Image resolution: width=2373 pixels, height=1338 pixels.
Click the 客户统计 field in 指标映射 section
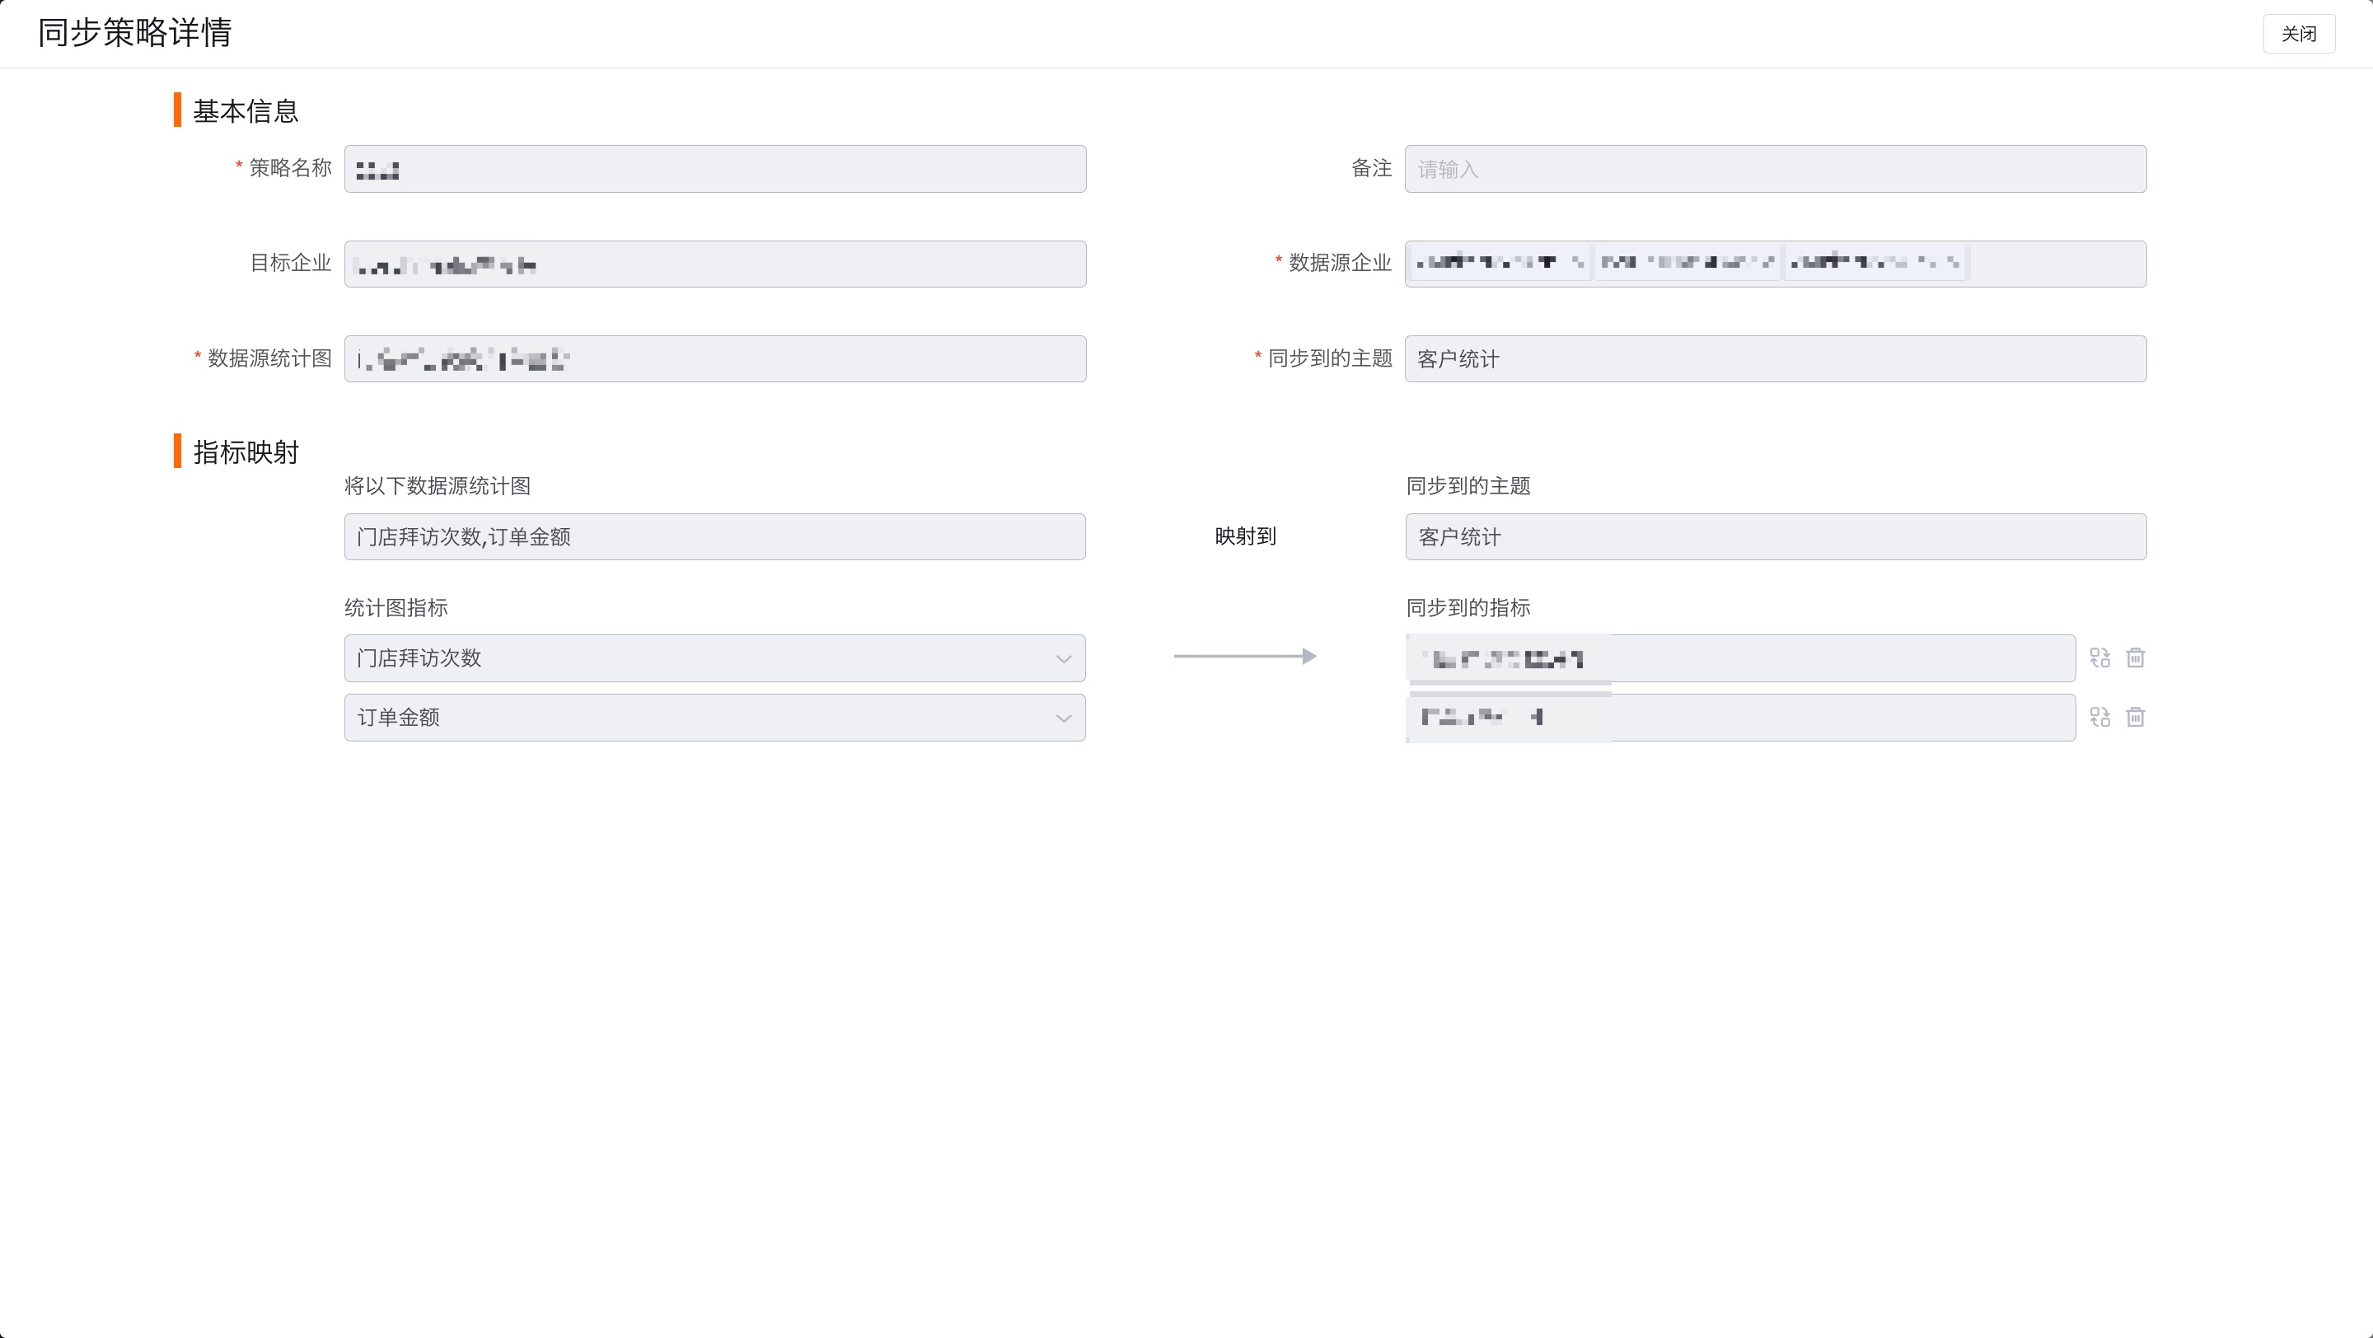[1775, 537]
